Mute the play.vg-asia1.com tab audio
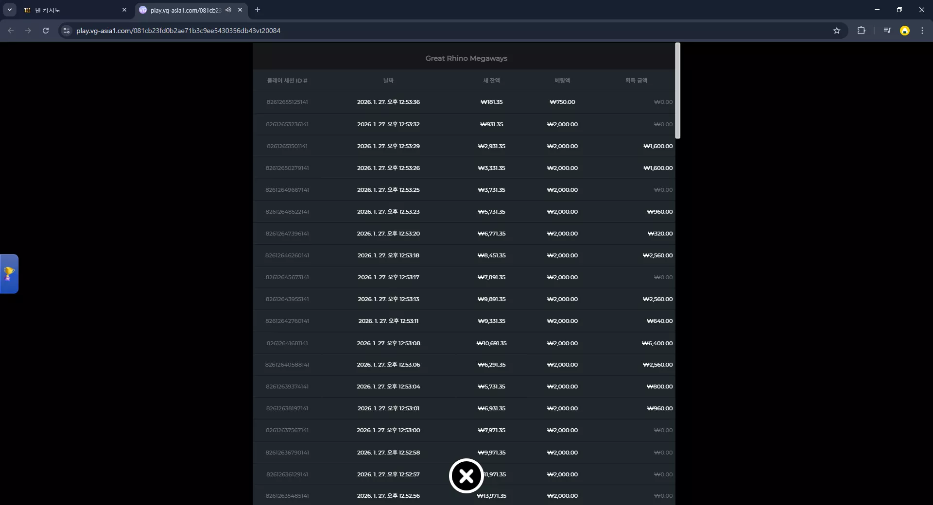This screenshot has width=933, height=505. (228, 10)
